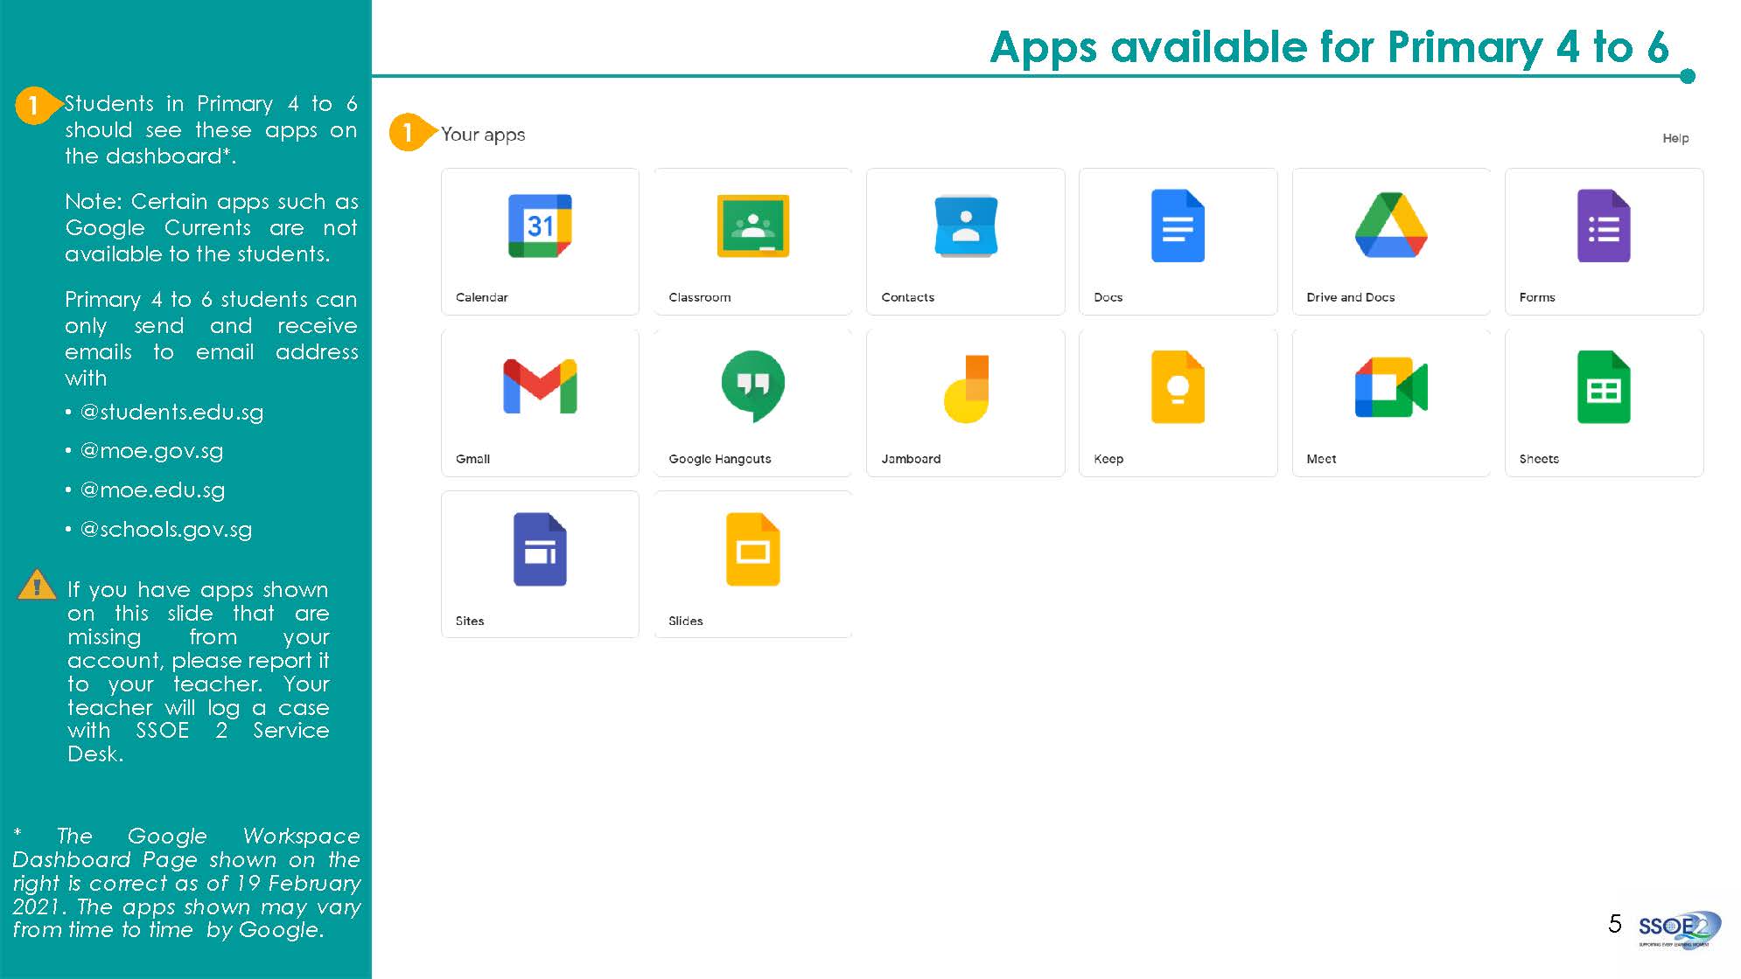Click the Contacts label text
Screen dimensions: 1741x979
907,297
